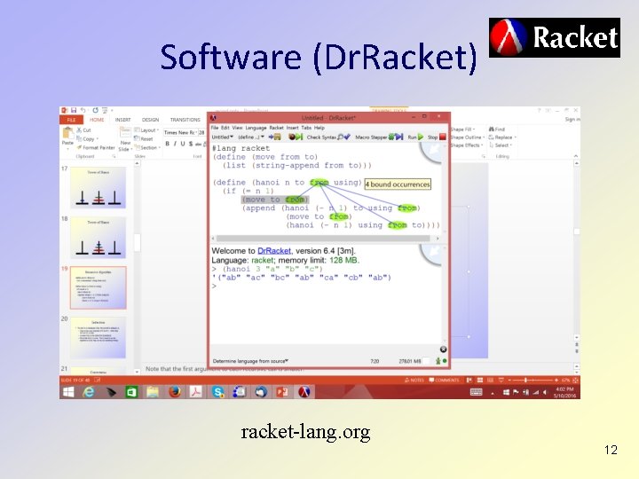Click Reset in PowerPoint Slides group
Viewport: 639px width, 479px height.
144,139
